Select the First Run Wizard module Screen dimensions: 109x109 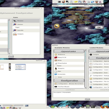(69, 87)
